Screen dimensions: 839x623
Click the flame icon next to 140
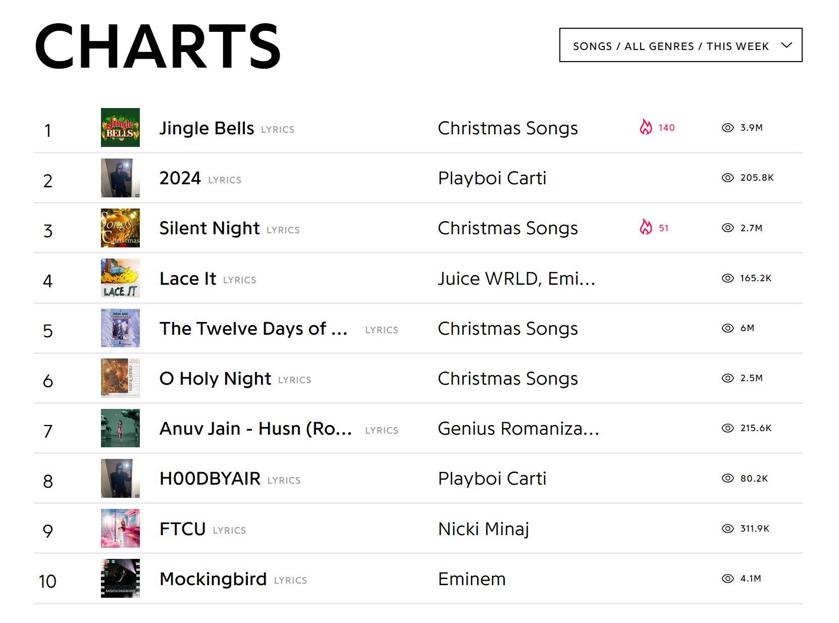pyautogui.click(x=646, y=127)
